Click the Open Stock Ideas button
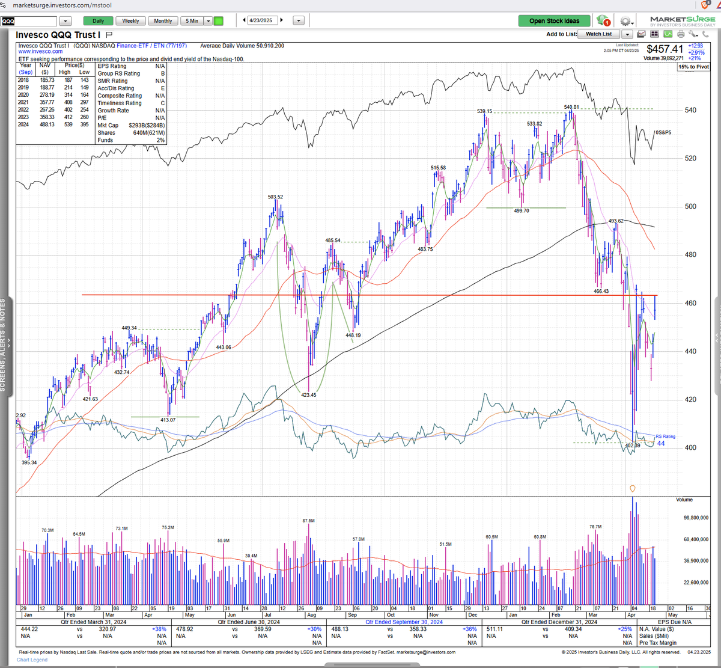 [554, 20]
